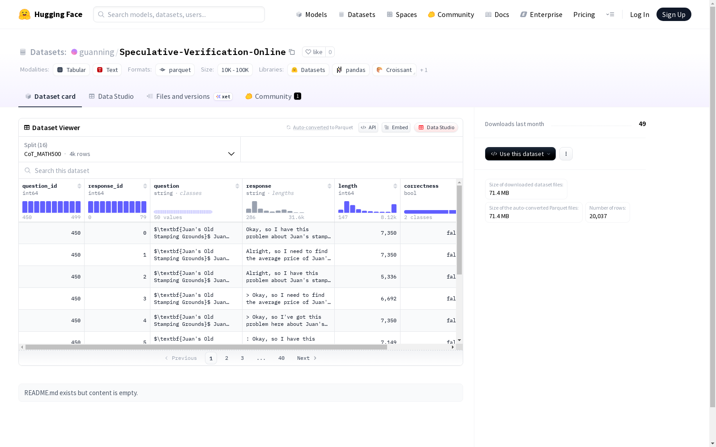This screenshot has height=447, width=716.
Task: Select the parquet format tag
Action: [175, 70]
